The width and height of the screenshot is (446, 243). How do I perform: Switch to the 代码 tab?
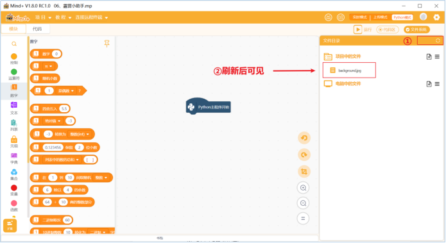(37, 29)
